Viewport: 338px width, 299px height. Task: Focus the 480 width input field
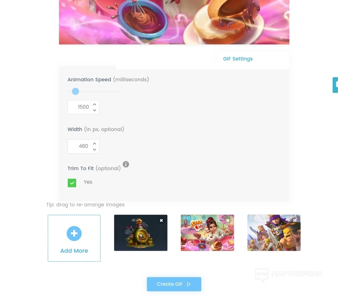(x=83, y=146)
